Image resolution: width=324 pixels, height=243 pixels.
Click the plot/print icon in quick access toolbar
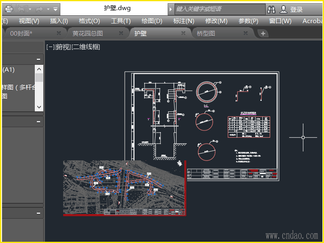pyautogui.click(x=9, y=9)
